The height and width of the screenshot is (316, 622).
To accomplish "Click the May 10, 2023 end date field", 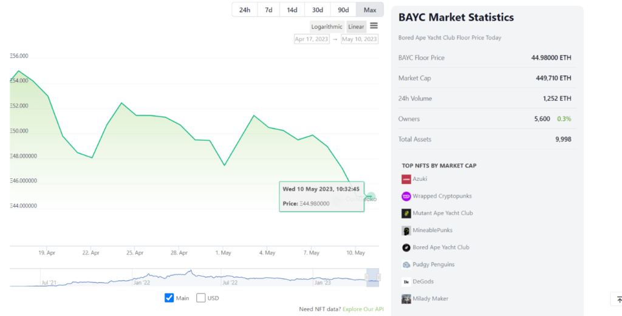I will (360, 39).
